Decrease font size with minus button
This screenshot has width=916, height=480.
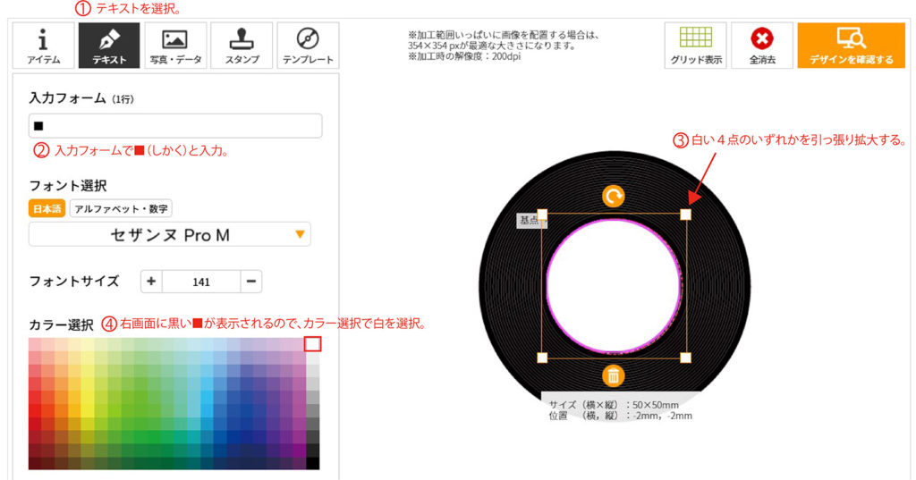coord(251,282)
